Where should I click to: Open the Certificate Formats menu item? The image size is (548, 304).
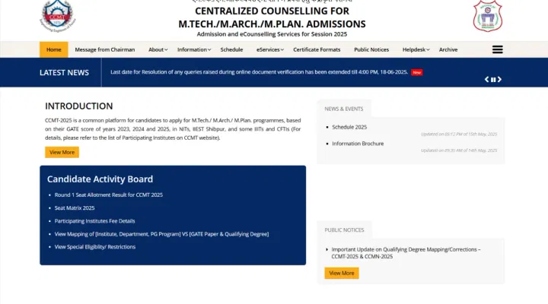(317, 49)
